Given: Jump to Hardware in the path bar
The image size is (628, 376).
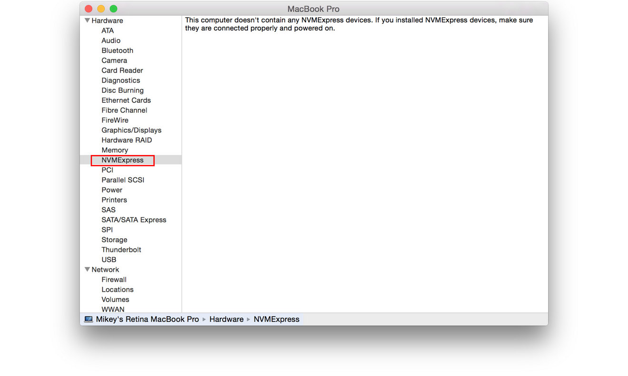Looking at the screenshot, I should pyautogui.click(x=226, y=319).
